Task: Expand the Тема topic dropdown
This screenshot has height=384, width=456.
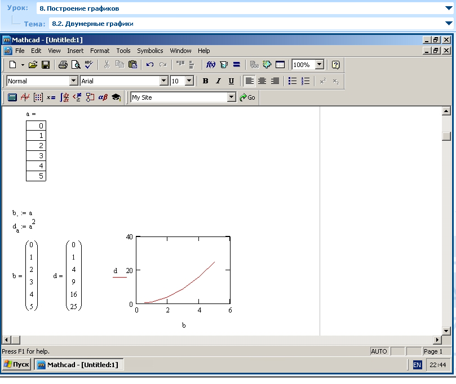Action: (449, 23)
